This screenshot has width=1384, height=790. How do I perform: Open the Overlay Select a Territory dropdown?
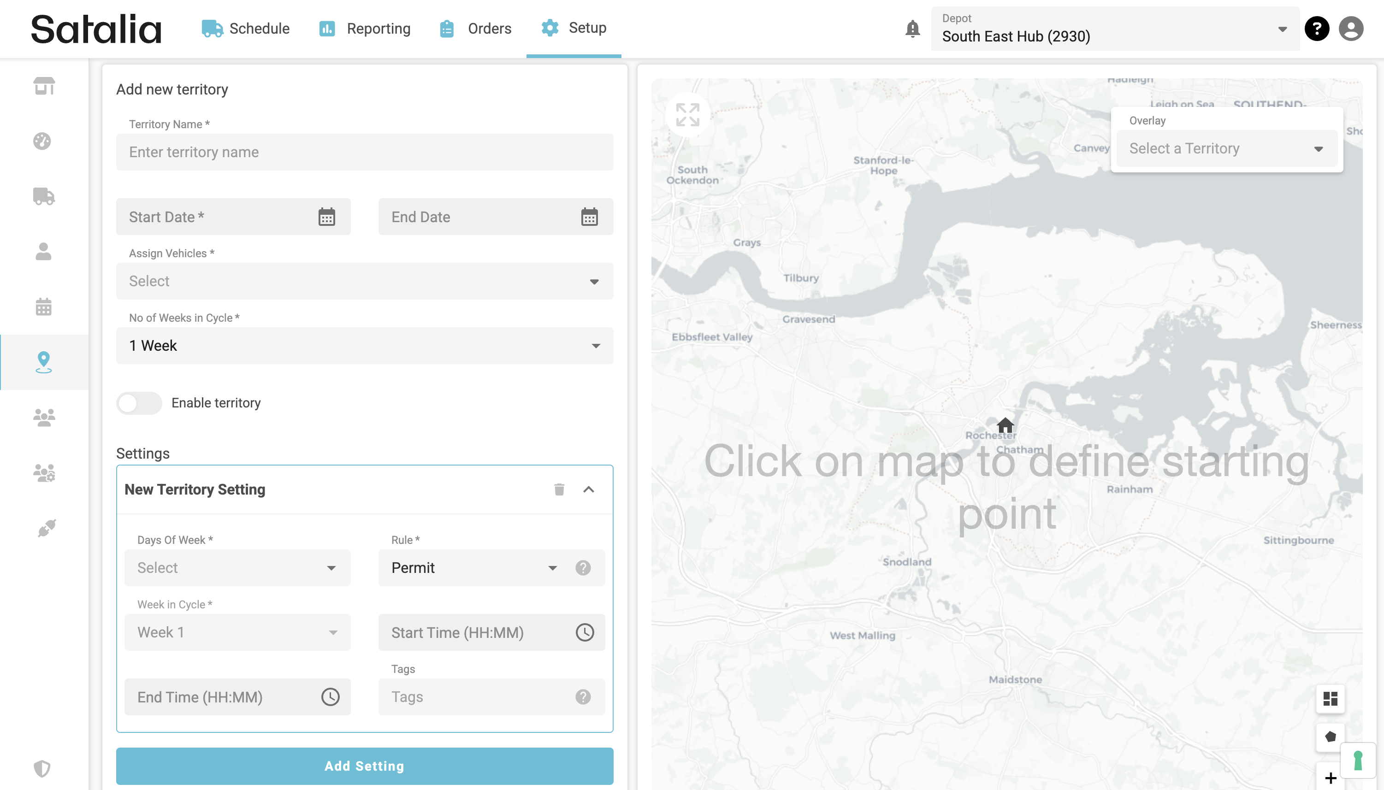[x=1227, y=149]
